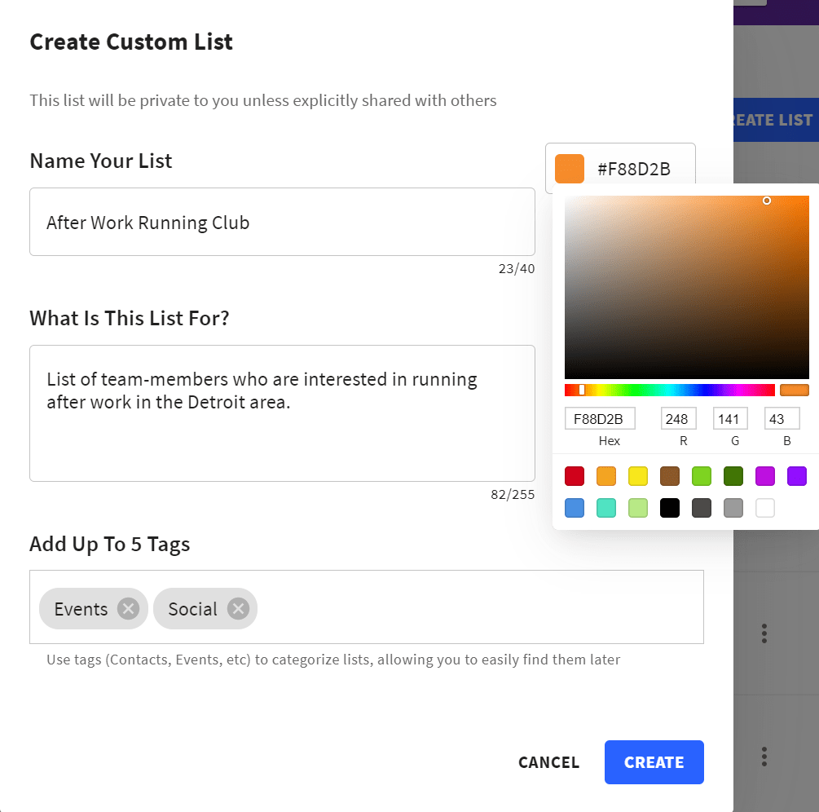Select the purple preset color swatch
This screenshot has height=812, width=819.
796,476
